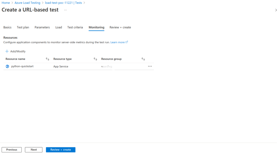
Task: Sort by Resource type arrows
Action: [95, 59]
